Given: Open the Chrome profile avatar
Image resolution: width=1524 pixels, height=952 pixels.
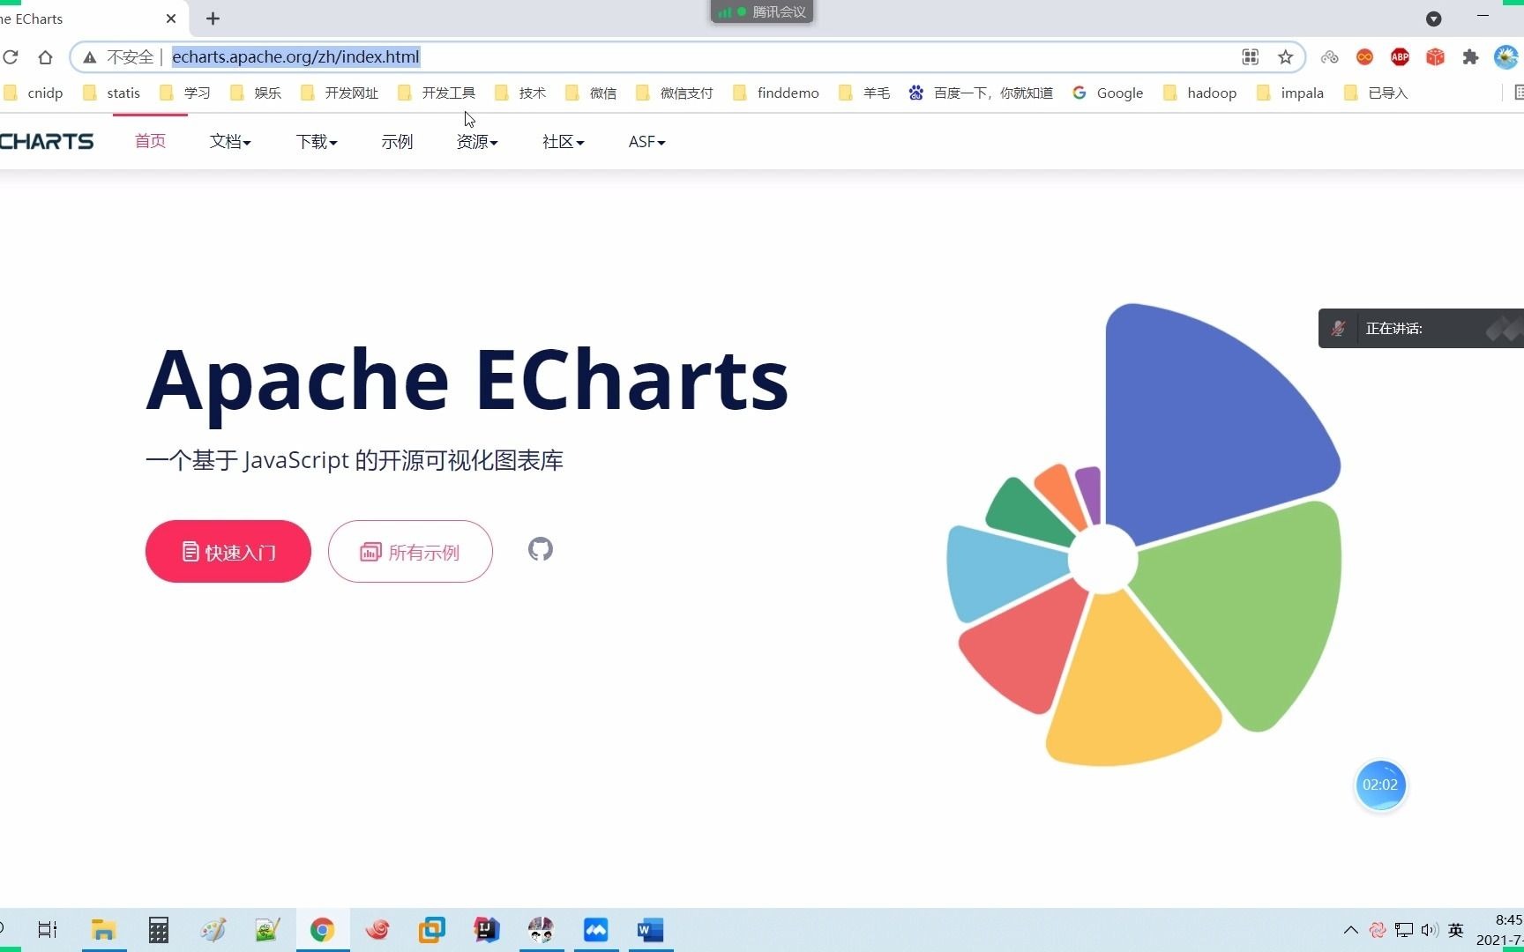Looking at the screenshot, I should click(x=1505, y=57).
